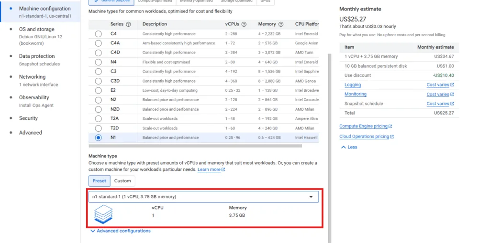The image size is (490, 243).
Task: Expand Advanced configurations section
Action: tap(120, 231)
